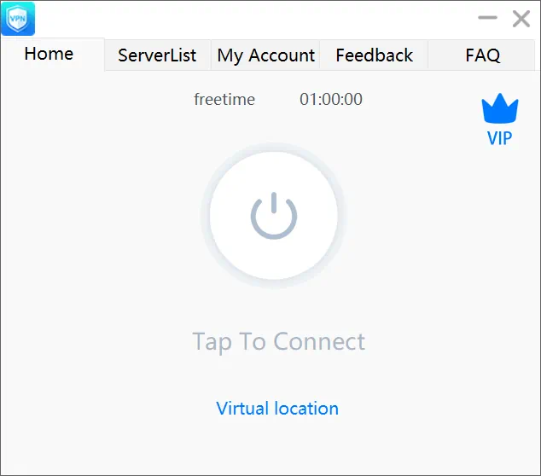Go to the My Account tab
Image resolution: width=541 pixels, height=476 pixels.
pos(265,55)
